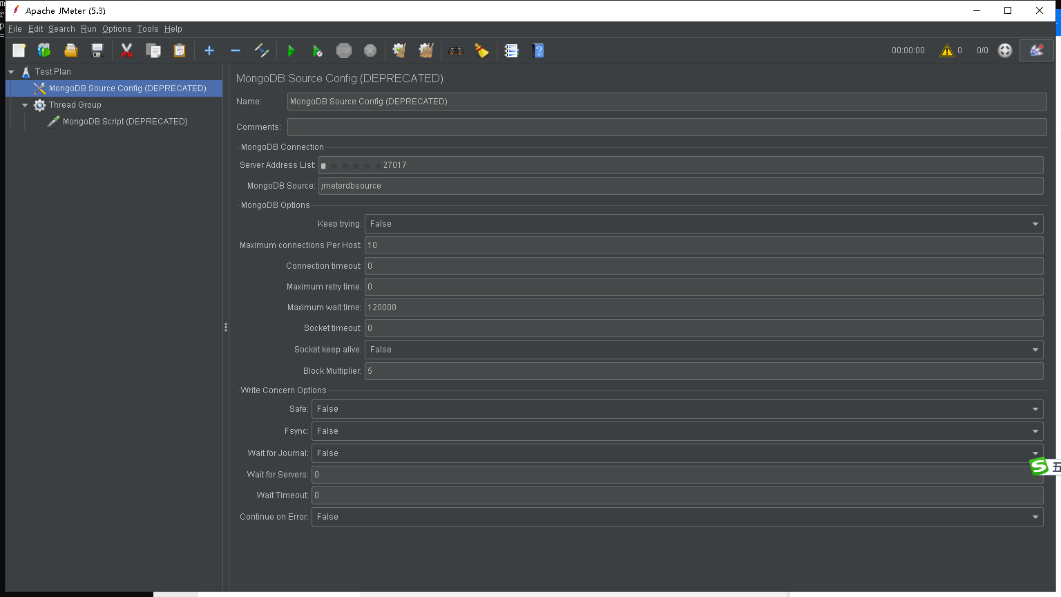
Task: Open Help with the question mark icon
Action: tap(538, 50)
